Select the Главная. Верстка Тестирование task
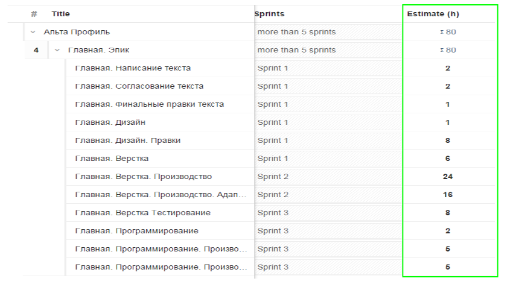Screen dimensions: 513x284 click(142, 213)
